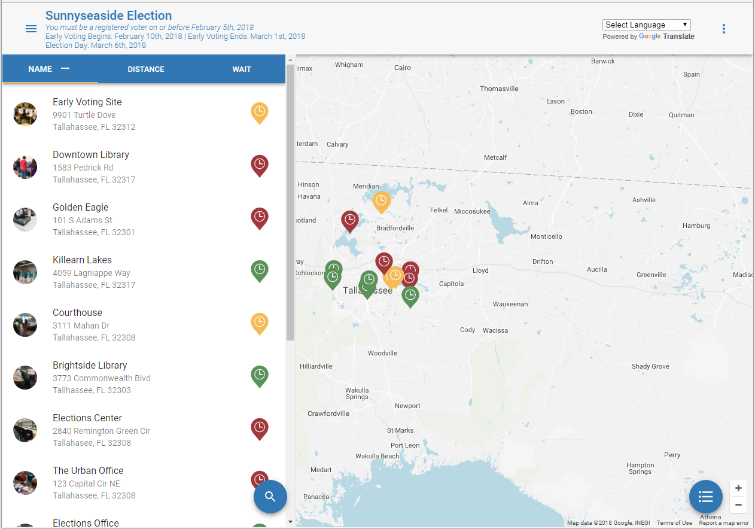This screenshot has width=755, height=529.
Task: Select red map marker west of Bradfordville
Action: 350,221
